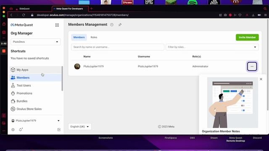The image size is (269, 151).
Task: Click the Invite Member button
Action: (x=247, y=37)
